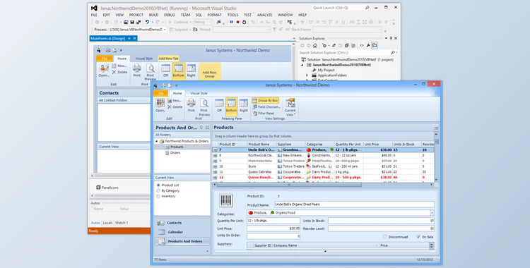This screenshot has width=530, height=268.
Task: Click Stop Debugging icon in Visual Studio
Action: [x=237, y=22]
